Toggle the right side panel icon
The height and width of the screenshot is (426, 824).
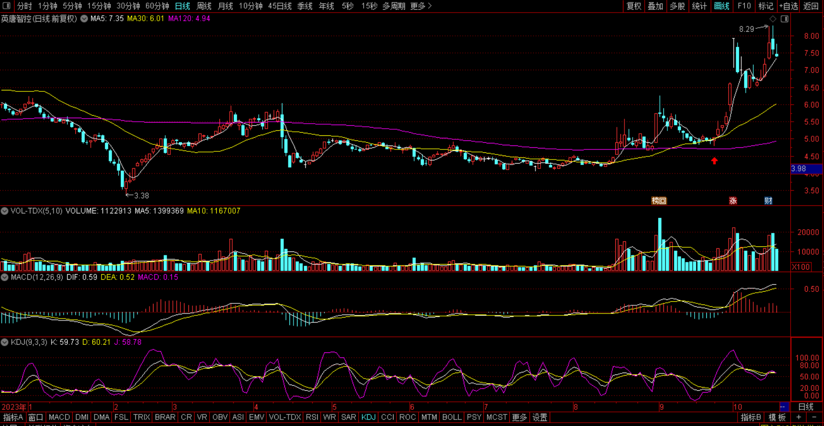click(x=785, y=19)
